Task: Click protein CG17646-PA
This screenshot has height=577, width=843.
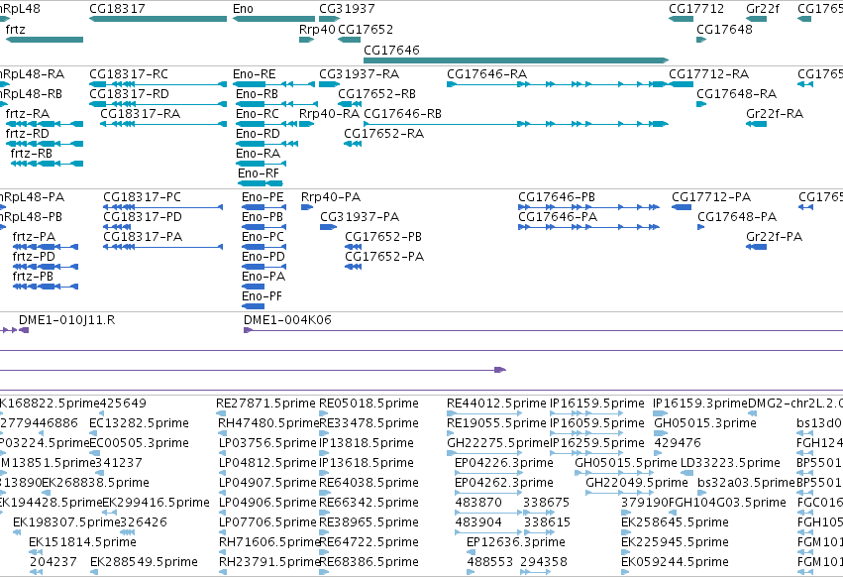Action: pos(588,227)
